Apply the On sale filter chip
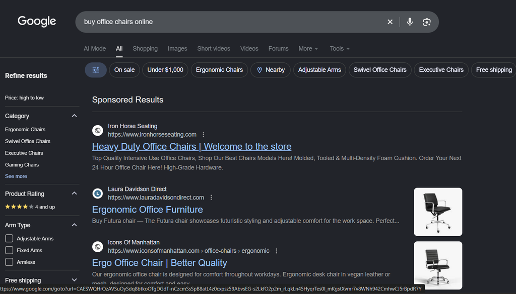 124,70
